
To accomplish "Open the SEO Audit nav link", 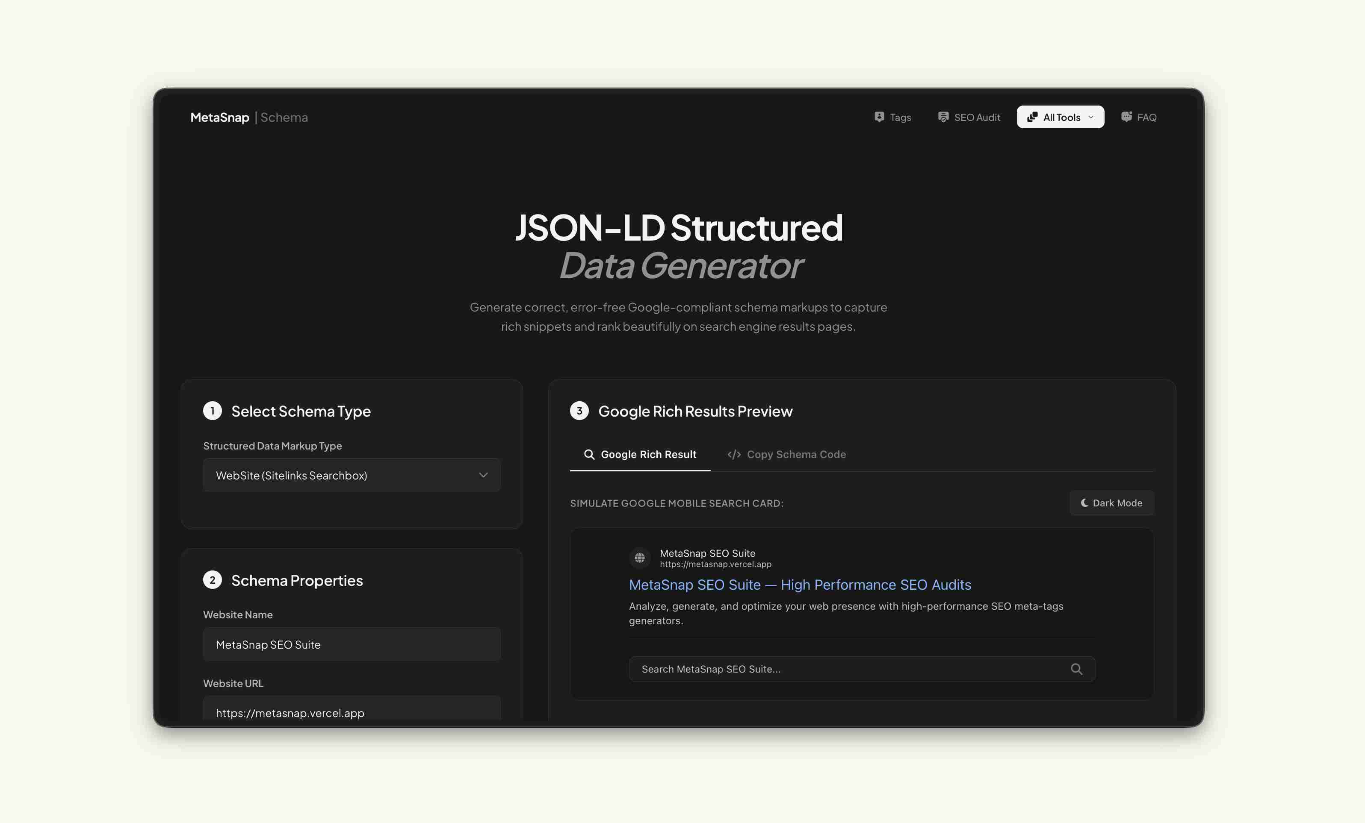I will click(x=969, y=118).
